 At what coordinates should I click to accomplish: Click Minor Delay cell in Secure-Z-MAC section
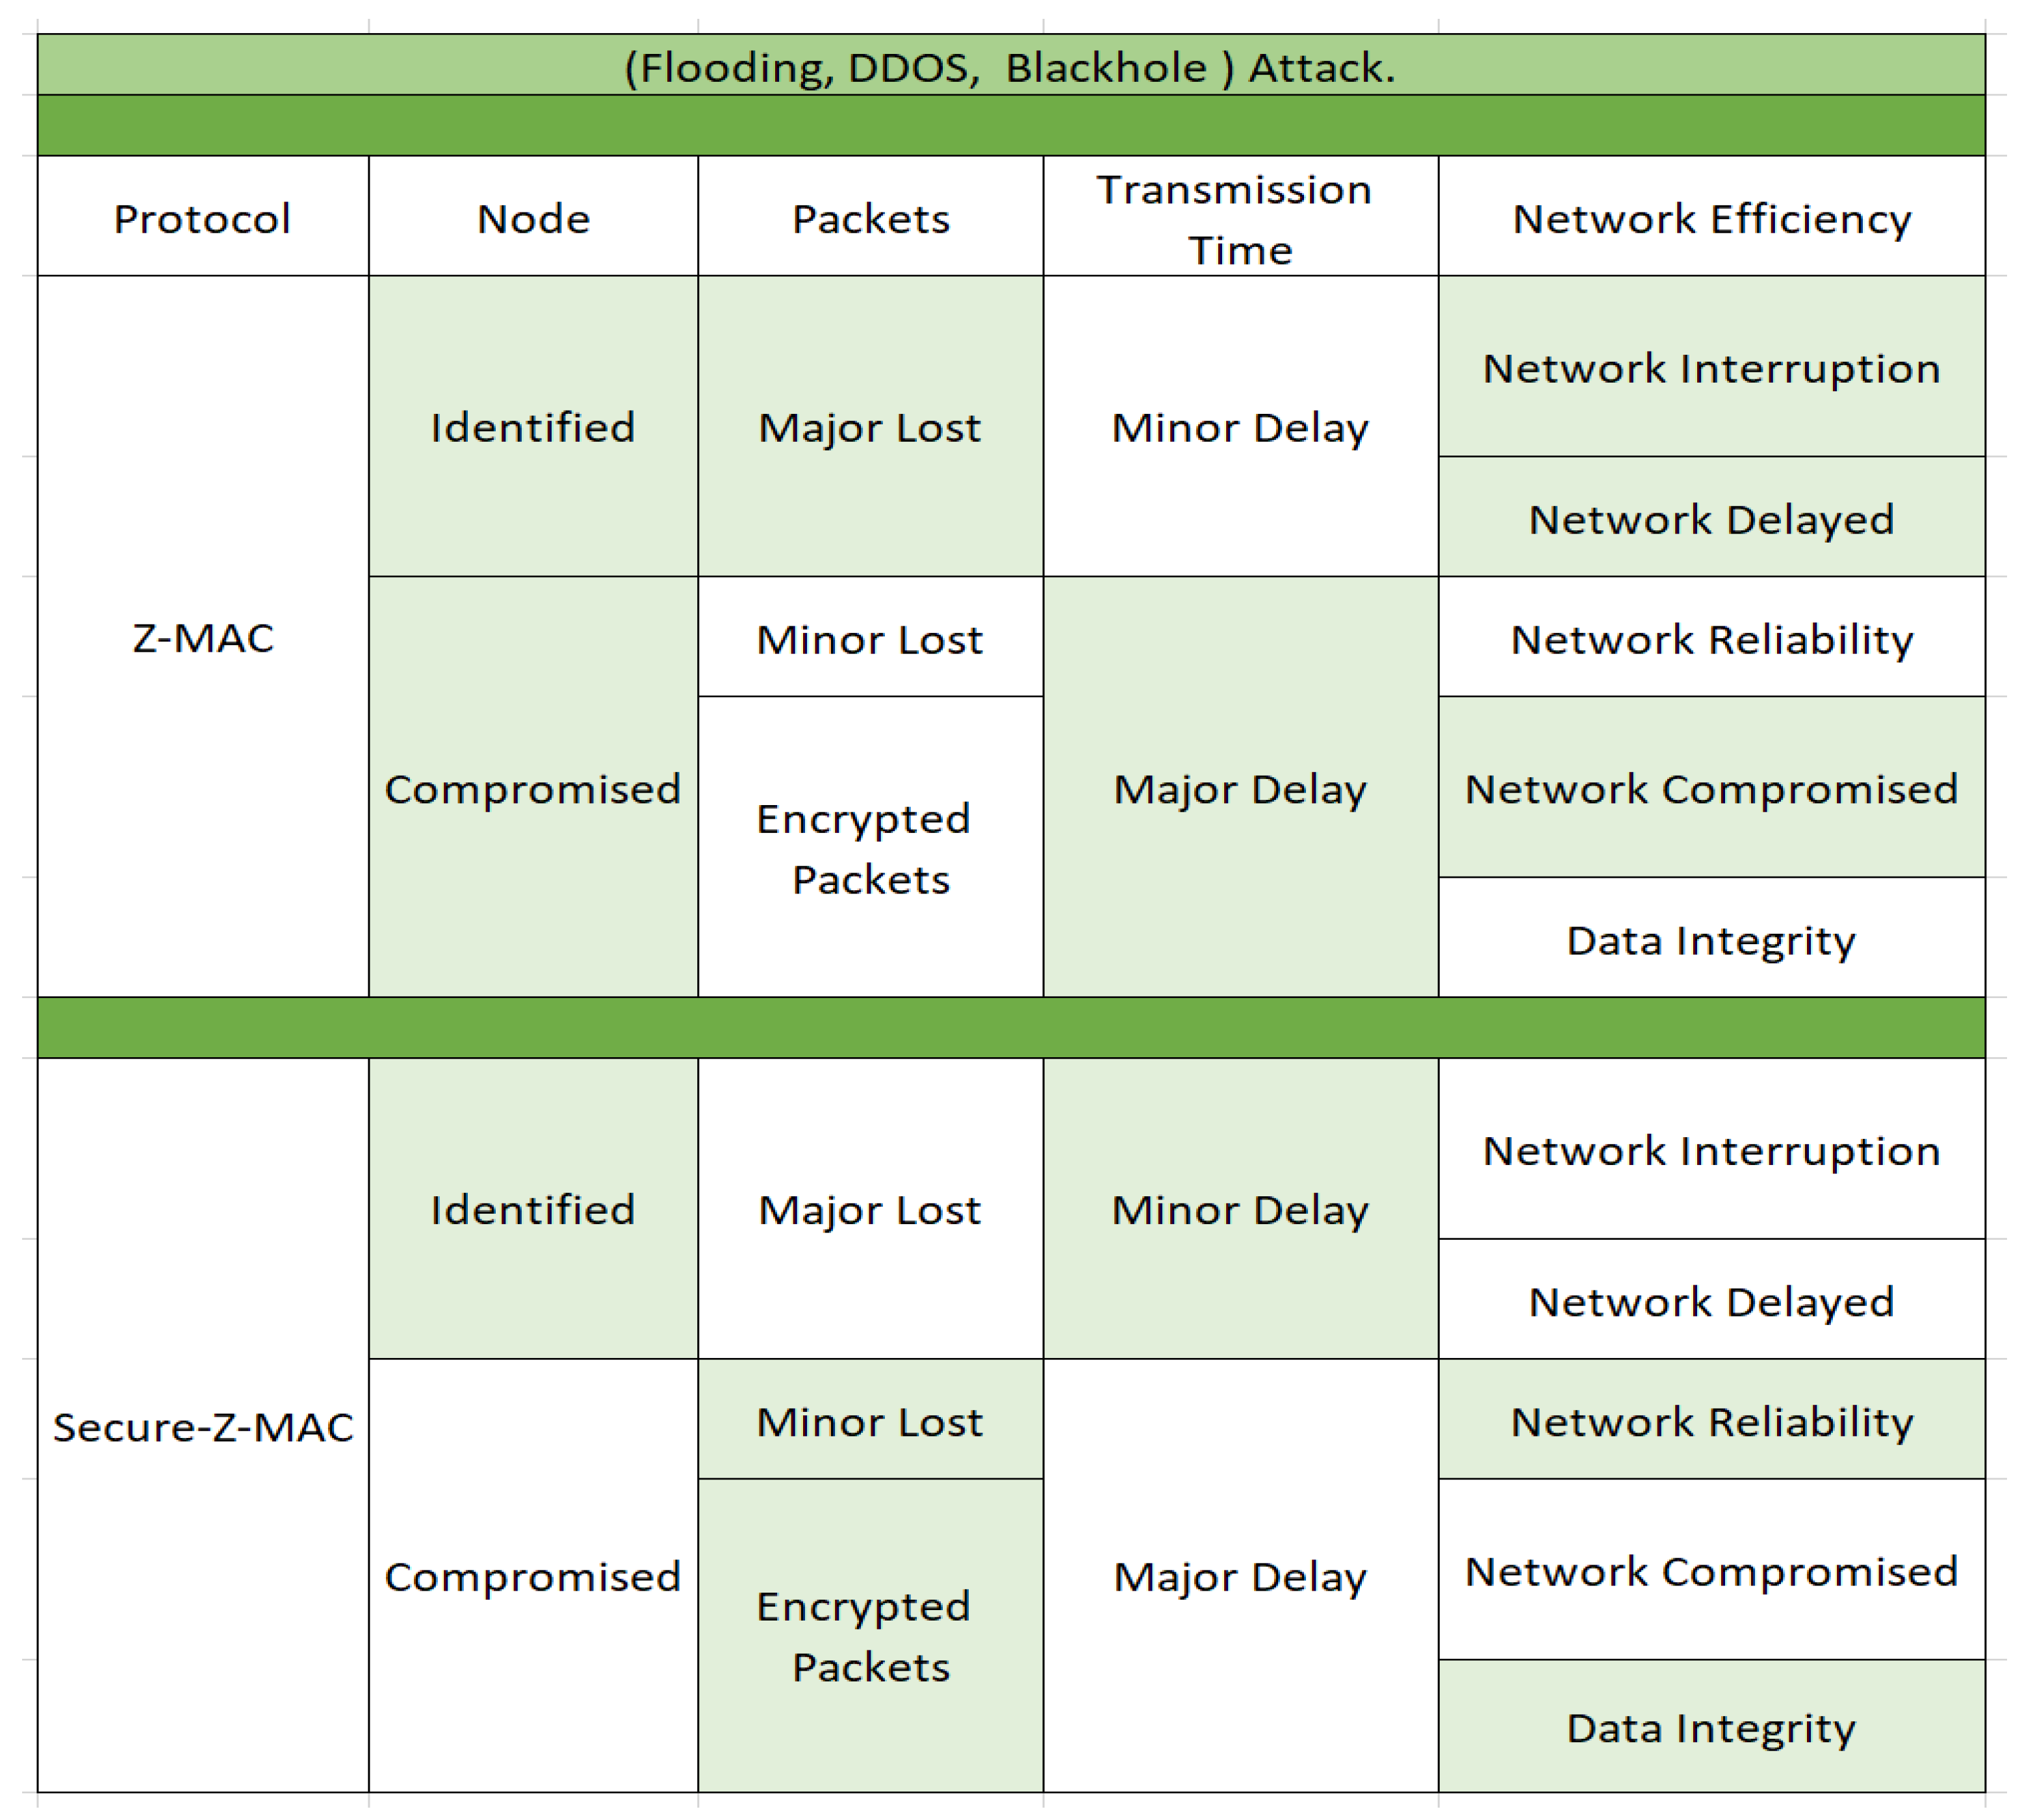pos(1239,1210)
